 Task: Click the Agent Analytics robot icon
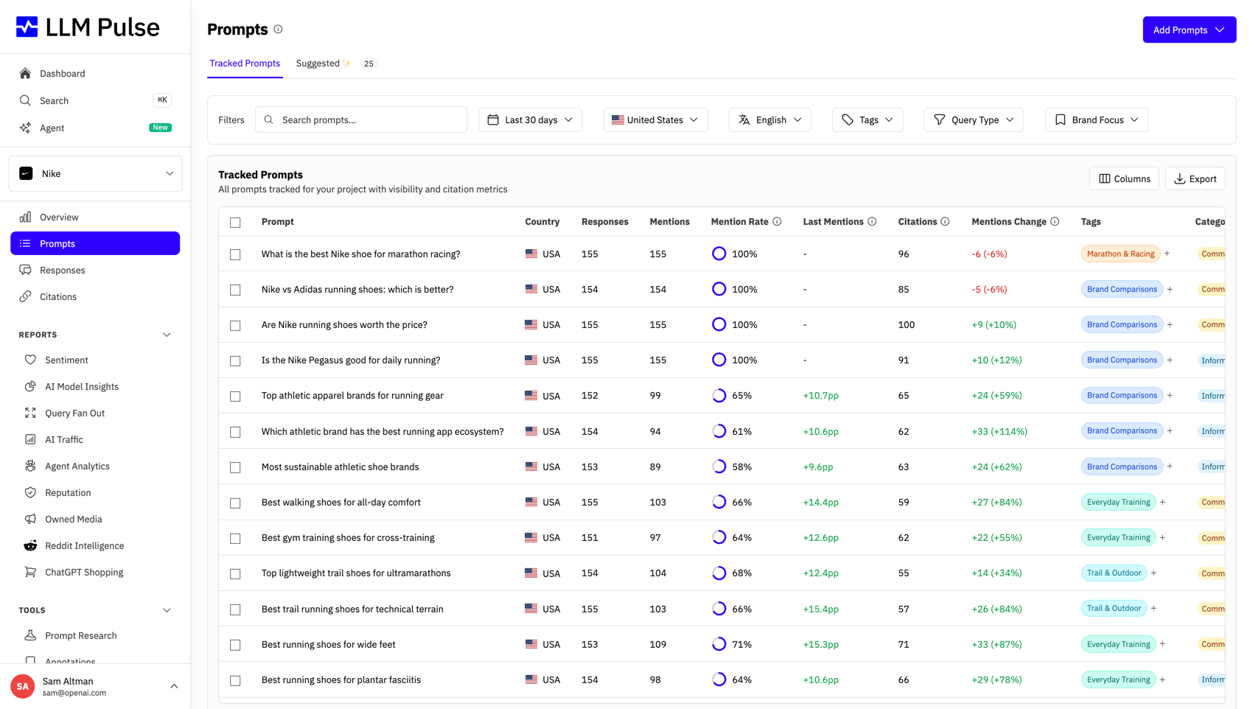[x=30, y=466]
